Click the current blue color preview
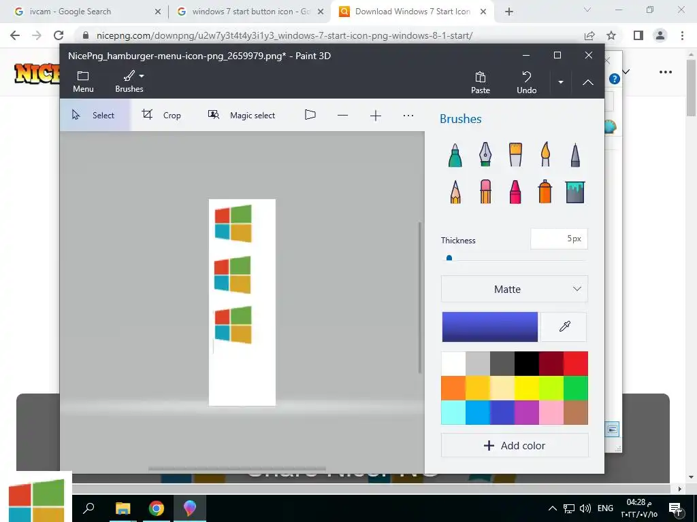Image resolution: width=697 pixels, height=522 pixels. (489, 327)
